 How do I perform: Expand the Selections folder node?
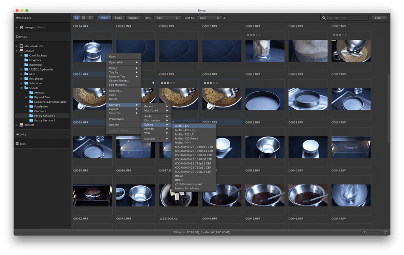click(x=21, y=83)
